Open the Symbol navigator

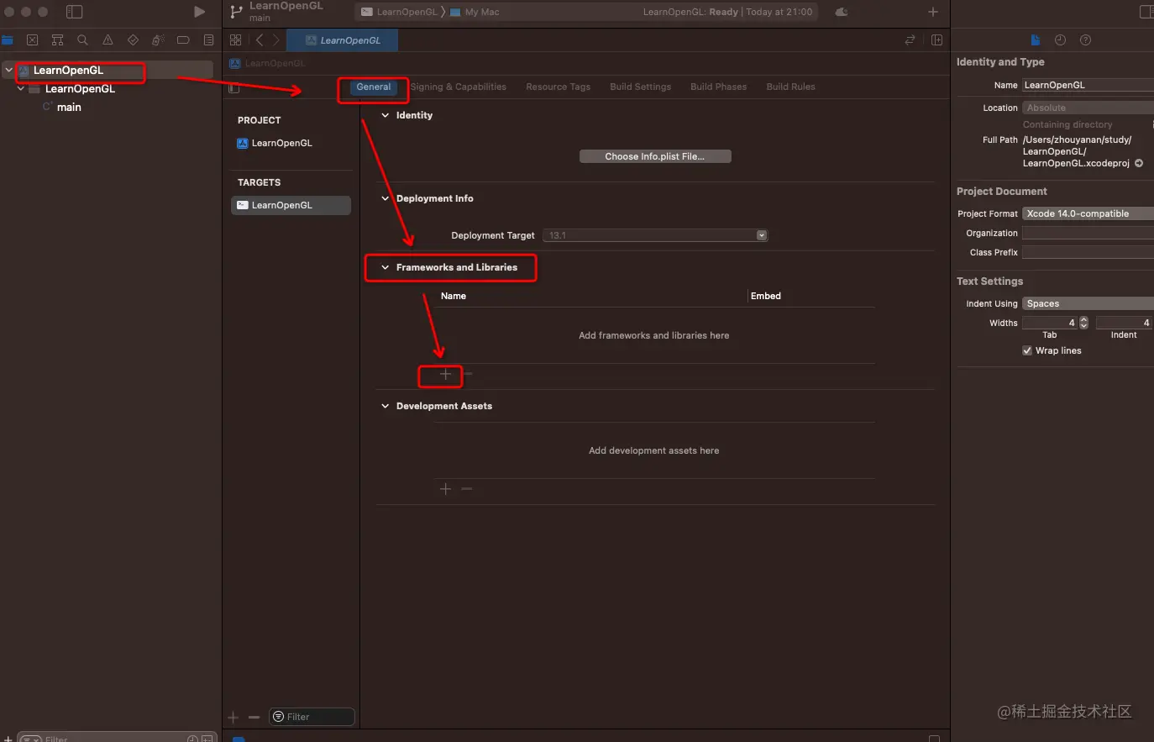pos(57,39)
